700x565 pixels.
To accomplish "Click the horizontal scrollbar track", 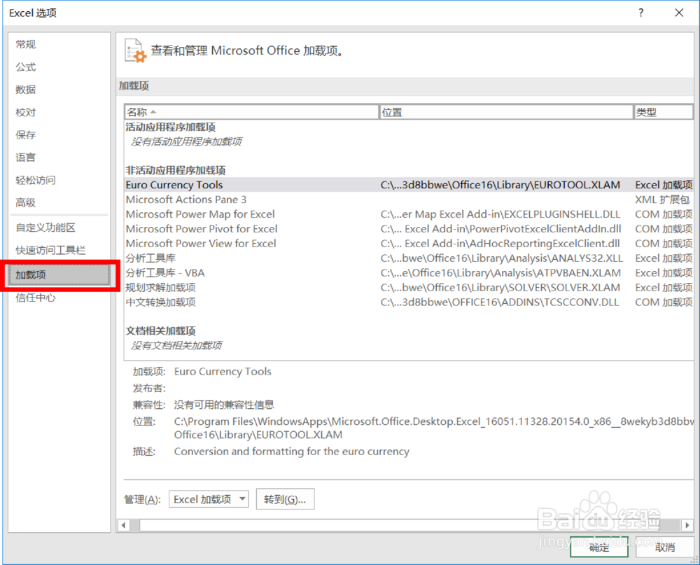I will (405, 525).
